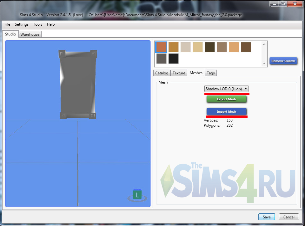Click the green L orientation cube icon

tap(137, 195)
